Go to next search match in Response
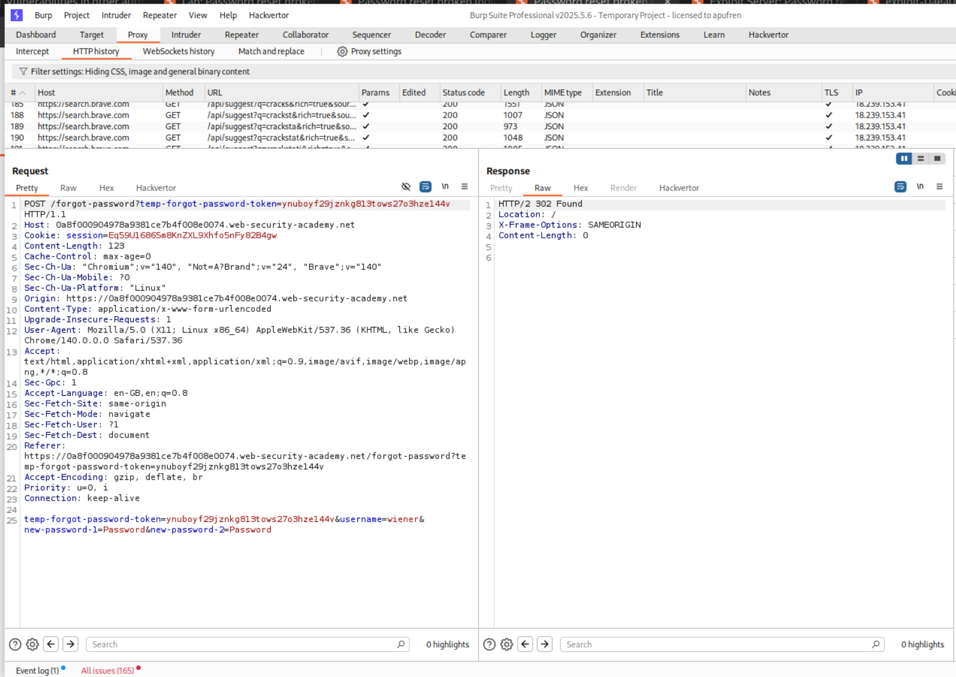 point(545,645)
